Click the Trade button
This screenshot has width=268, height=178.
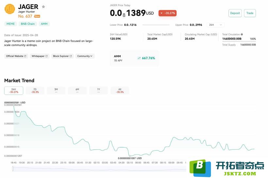coord(250,13)
